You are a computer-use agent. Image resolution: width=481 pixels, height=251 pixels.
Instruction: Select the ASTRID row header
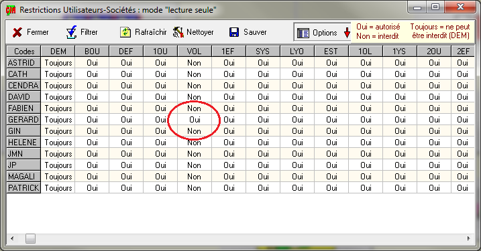point(23,63)
